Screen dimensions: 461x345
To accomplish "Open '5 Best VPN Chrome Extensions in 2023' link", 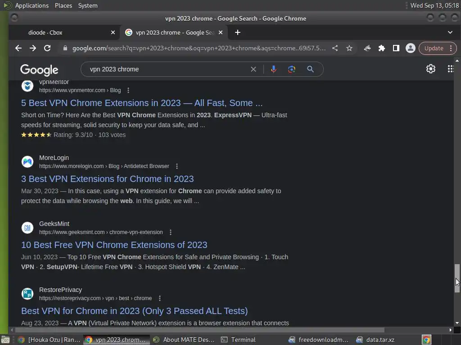I will pyautogui.click(x=142, y=103).
